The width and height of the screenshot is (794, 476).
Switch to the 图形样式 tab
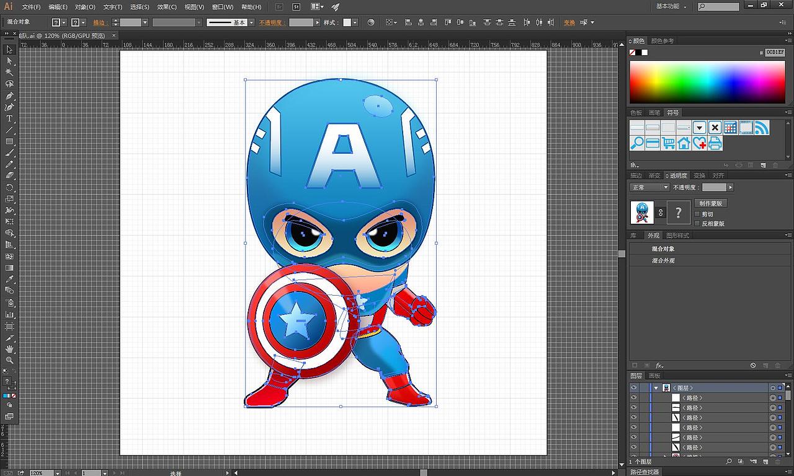pos(677,236)
